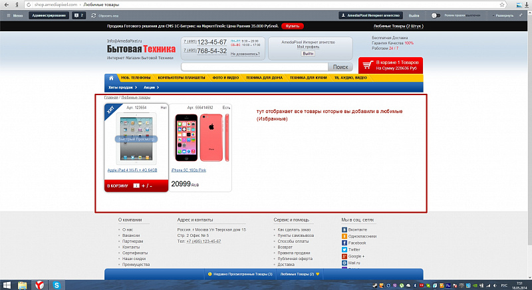Click the Поиск search button

click(x=340, y=67)
